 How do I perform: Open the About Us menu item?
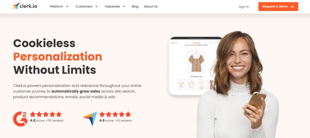click(x=151, y=6)
